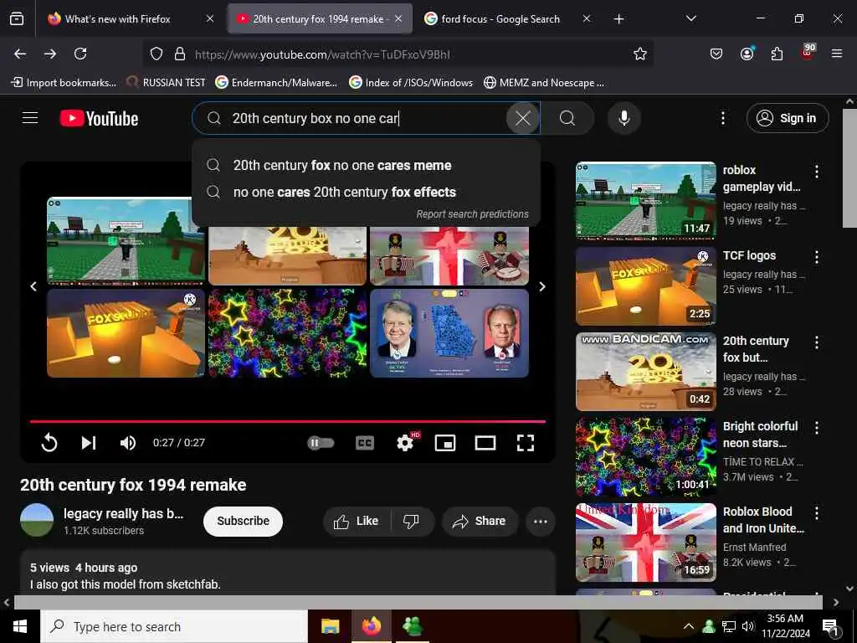Skip to next video
This screenshot has height=643, width=857.
[89, 442]
